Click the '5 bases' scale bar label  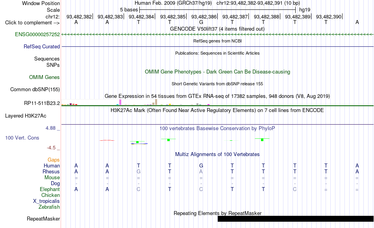[x=129, y=10]
